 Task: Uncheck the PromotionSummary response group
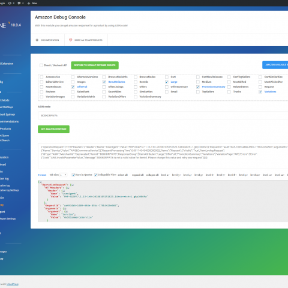click(x=198, y=87)
